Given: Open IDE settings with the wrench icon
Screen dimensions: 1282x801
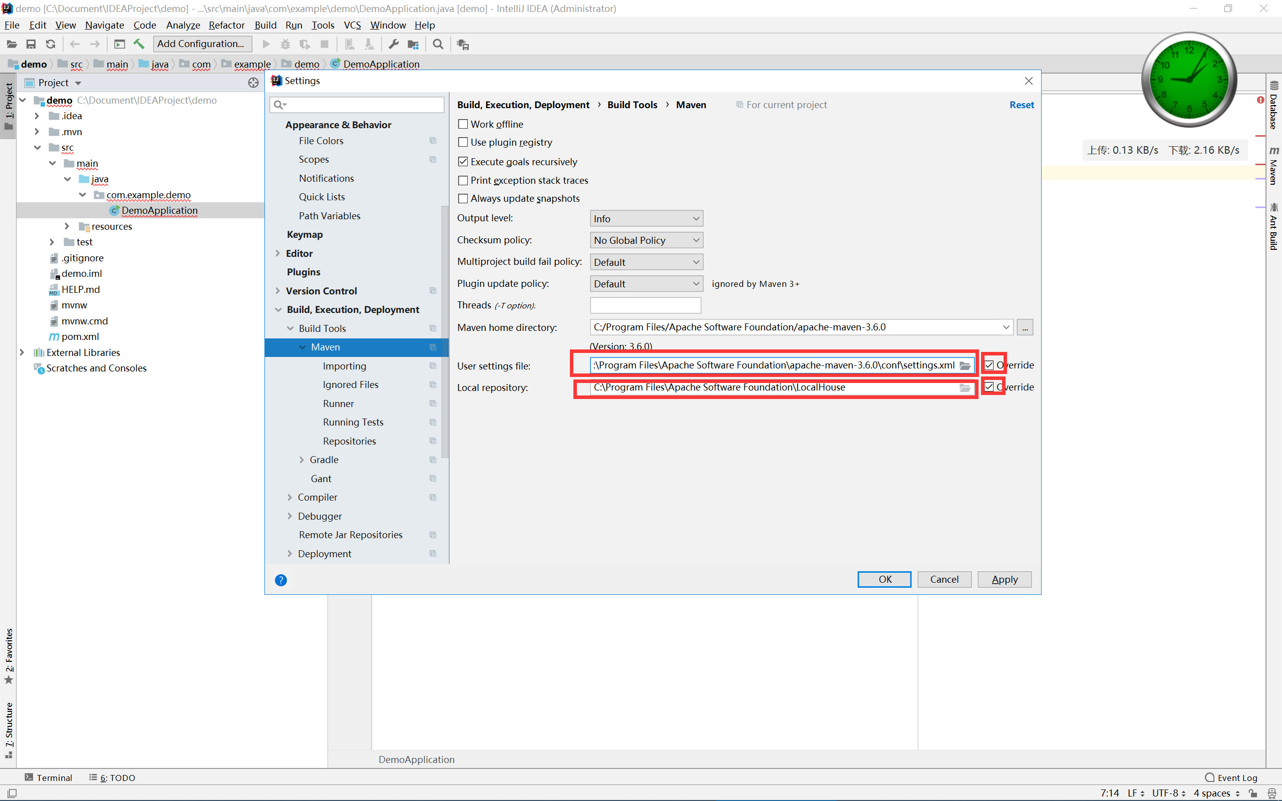Looking at the screenshot, I should [x=393, y=44].
